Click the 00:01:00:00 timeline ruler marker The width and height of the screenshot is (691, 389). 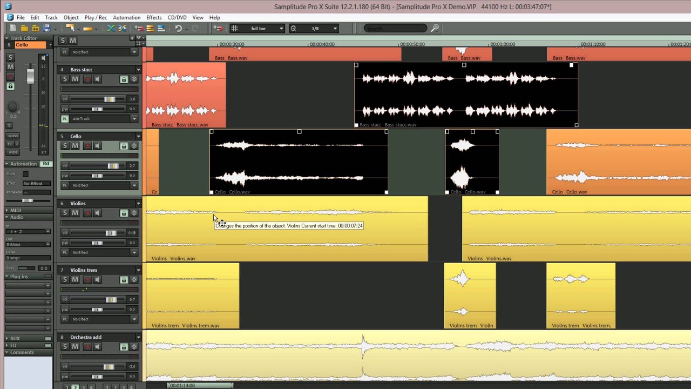(x=502, y=44)
